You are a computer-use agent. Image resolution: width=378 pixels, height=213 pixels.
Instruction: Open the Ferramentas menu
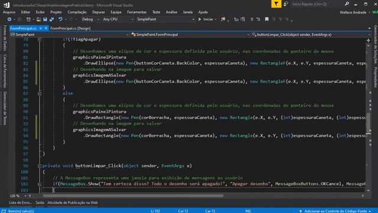coord(136,12)
